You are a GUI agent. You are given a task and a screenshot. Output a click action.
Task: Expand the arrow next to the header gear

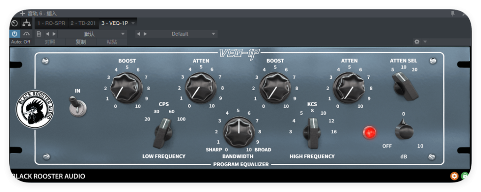tap(425, 42)
